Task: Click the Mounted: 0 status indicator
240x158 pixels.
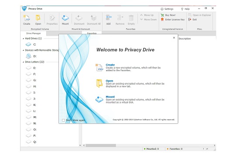Action: click(151, 149)
